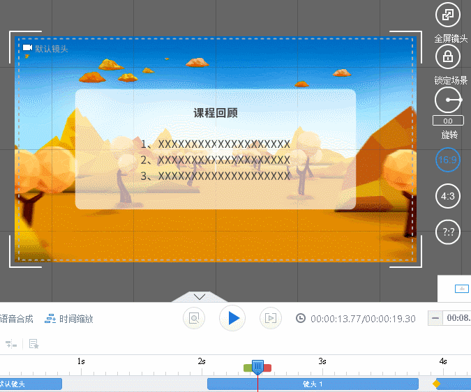The image size is (471, 392).
Task: Click the 3s mark on the timeline ruler
Action: [322, 361]
